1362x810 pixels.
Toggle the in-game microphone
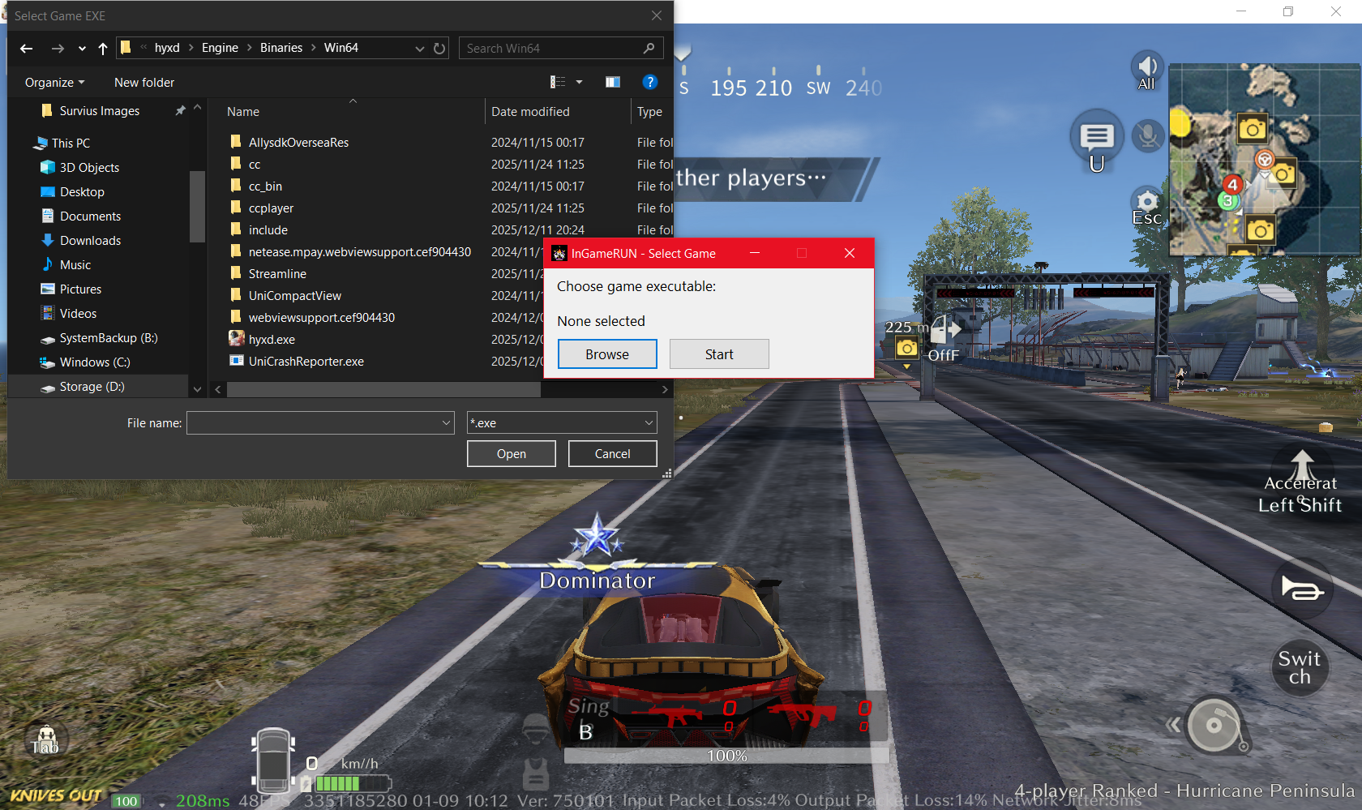[x=1148, y=135]
